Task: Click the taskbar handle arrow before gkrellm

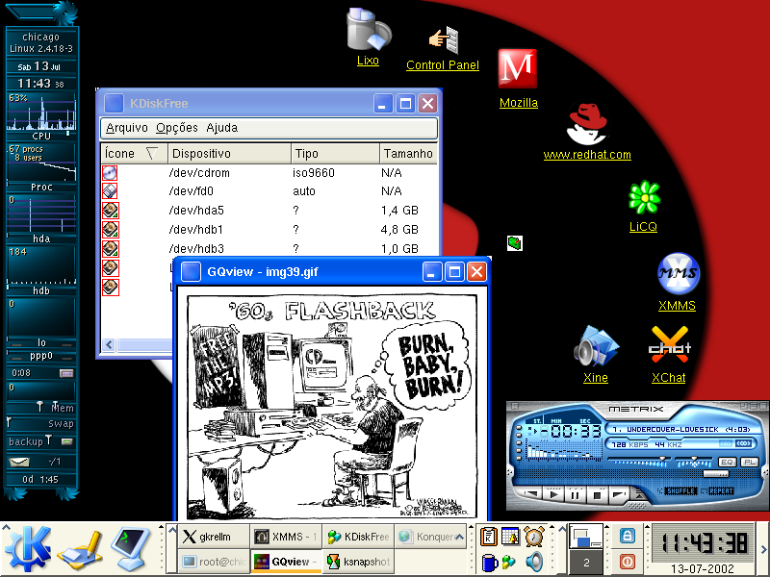Action: [172, 531]
